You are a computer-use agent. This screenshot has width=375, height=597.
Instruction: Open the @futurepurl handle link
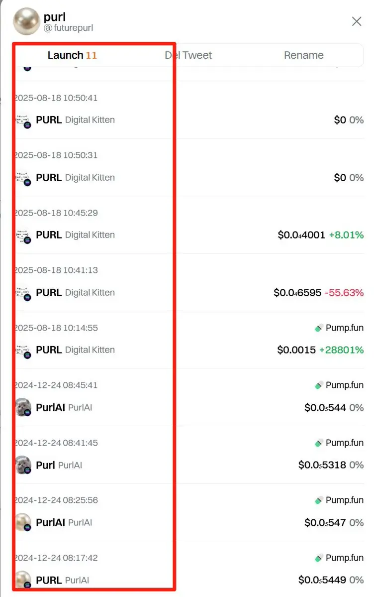pos(69,28)
